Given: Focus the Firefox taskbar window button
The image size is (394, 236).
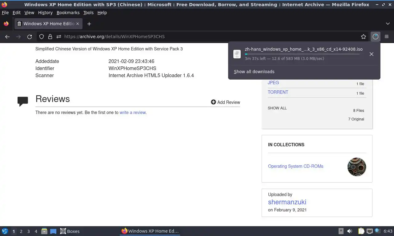Looking at the screenshot, I should (150, 231).
